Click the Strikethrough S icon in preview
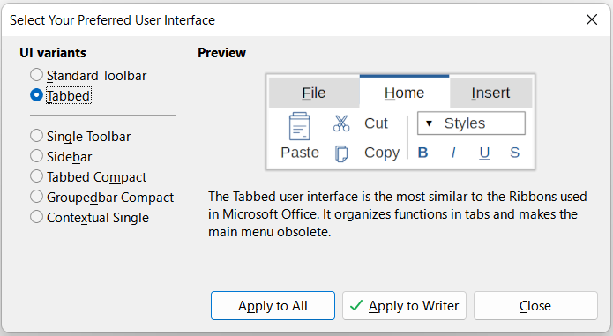The height and width of the screenshot is (336, 613). tap(514, 153)
